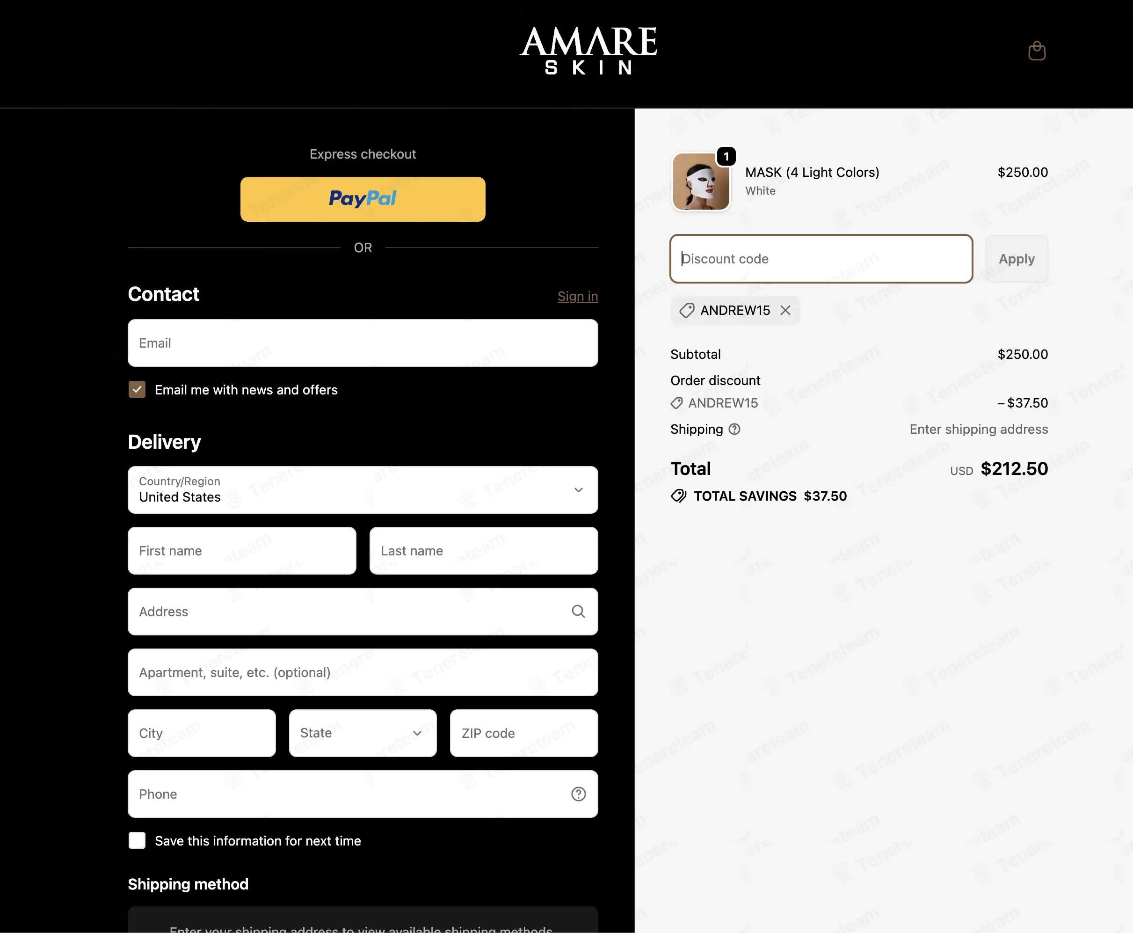Click the Subtotal $250.00 value
The width and height of the screenshot is (1133, 933).
tap(1022, 354)
